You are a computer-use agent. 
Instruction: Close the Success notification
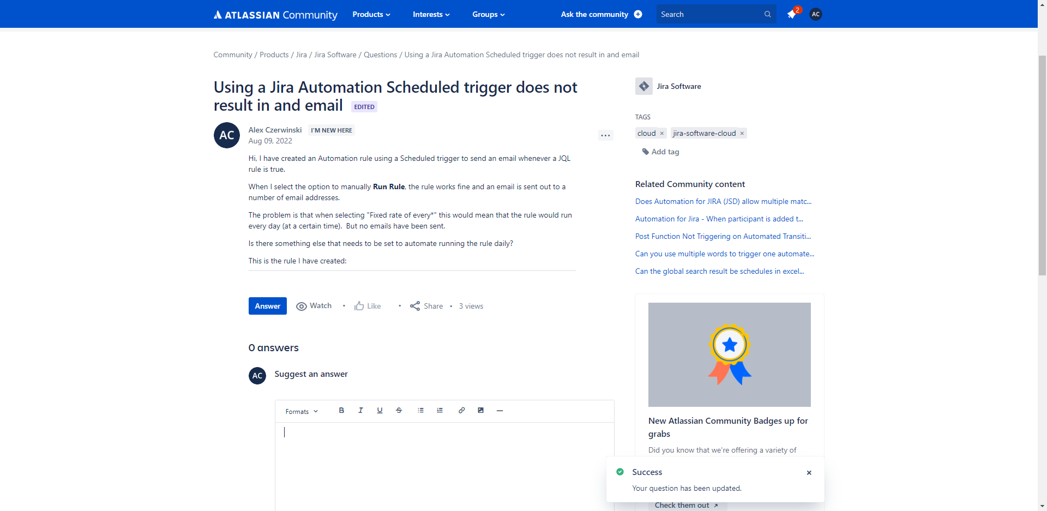coord(809,473)
